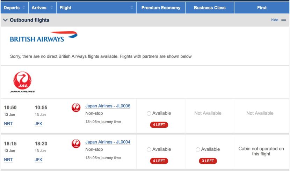The width and height of the screenshot is (290, 171).
Task: Sort flights using the Arrives column arrows
Action: [x=52, y=8]
